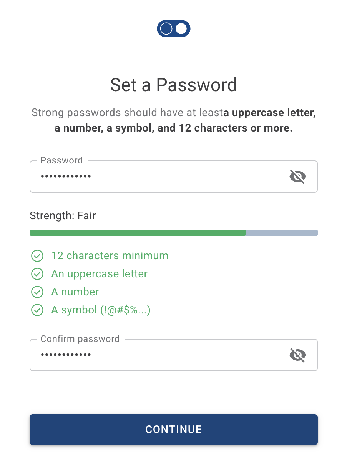The height and width of the screenshot is (470, 342).
Task: Click the Strength: Fair label
Action: tap(63, 216)
